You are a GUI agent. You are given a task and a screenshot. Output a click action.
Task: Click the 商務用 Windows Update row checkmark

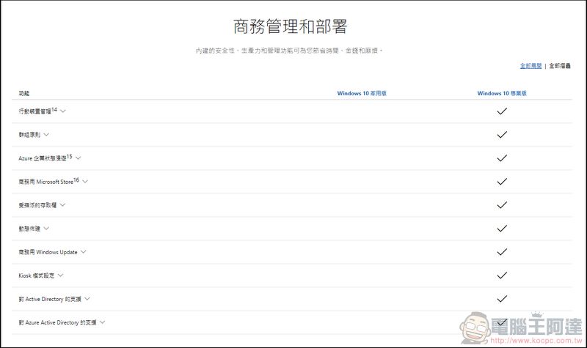pos(502,252)
